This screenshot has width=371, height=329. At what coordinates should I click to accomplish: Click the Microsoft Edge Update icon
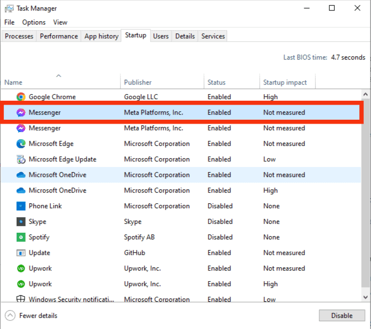pos(21,159)
